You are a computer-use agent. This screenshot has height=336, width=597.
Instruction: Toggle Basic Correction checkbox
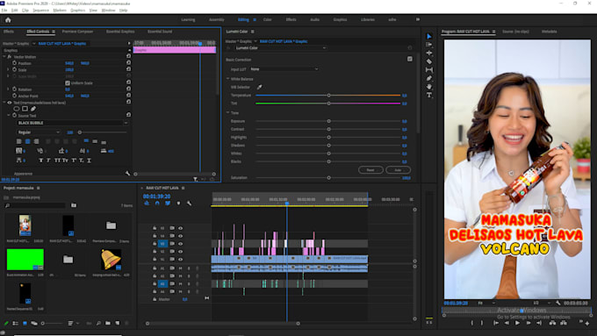[x=410, y=59]
